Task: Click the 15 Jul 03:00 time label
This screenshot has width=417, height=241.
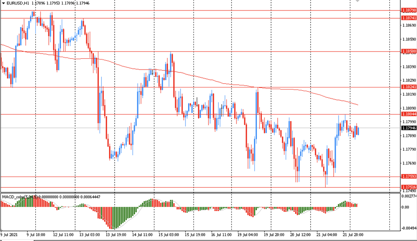Action: [168, 235]
